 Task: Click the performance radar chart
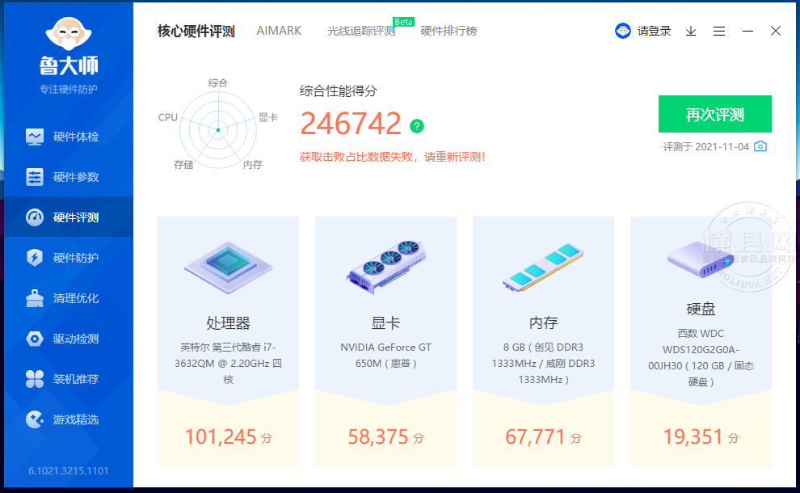coord(218,129)
